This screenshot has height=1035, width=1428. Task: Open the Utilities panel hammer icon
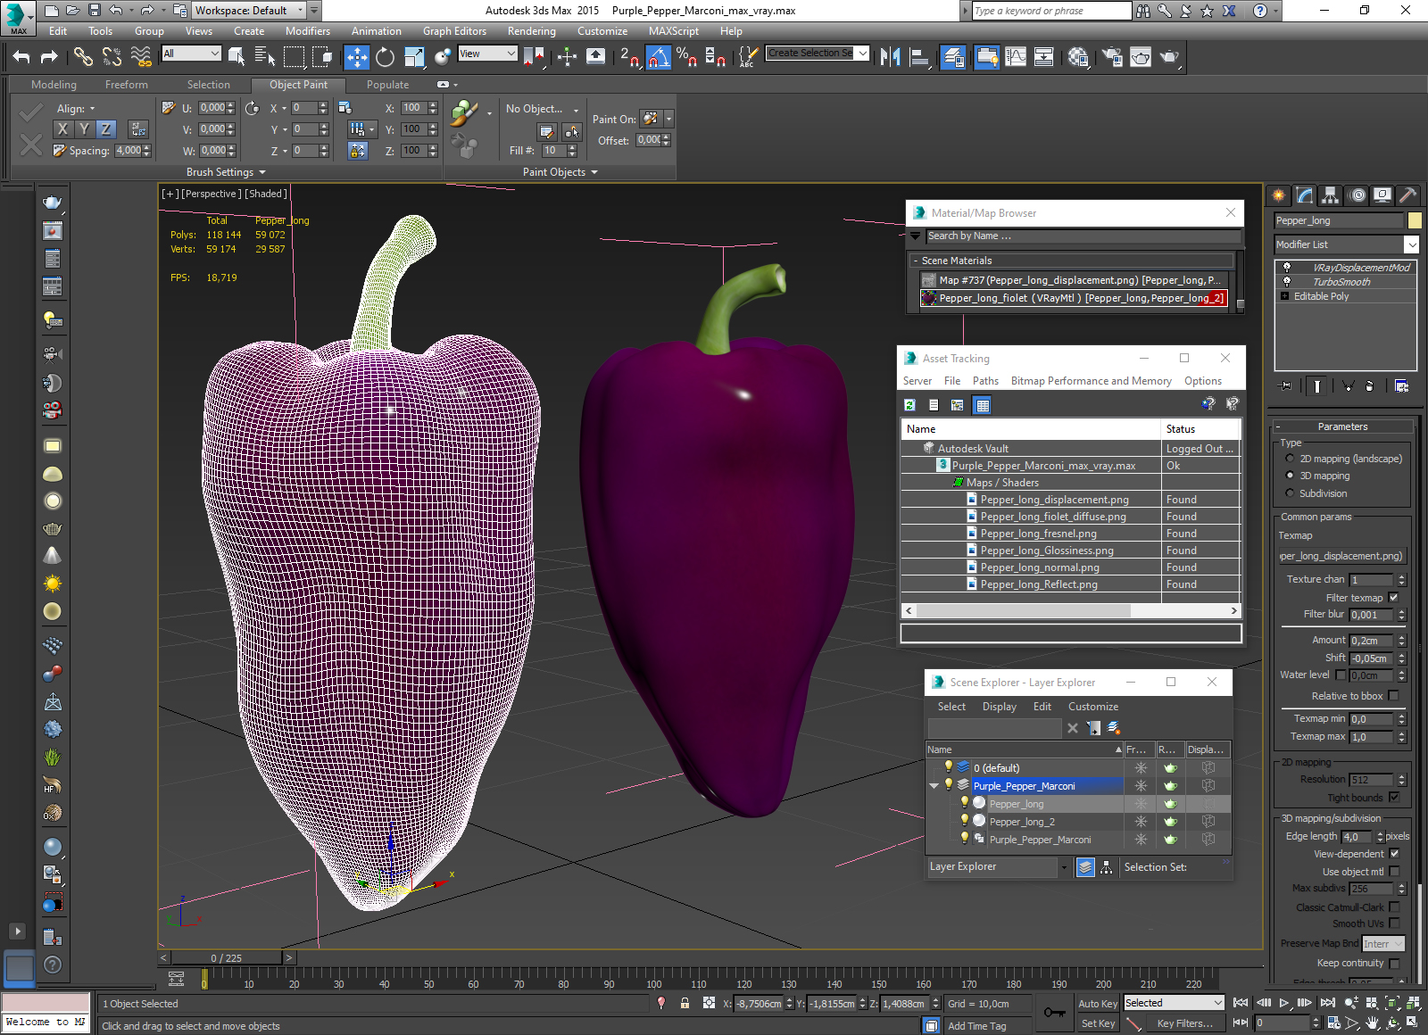(x=1407, y=195)
